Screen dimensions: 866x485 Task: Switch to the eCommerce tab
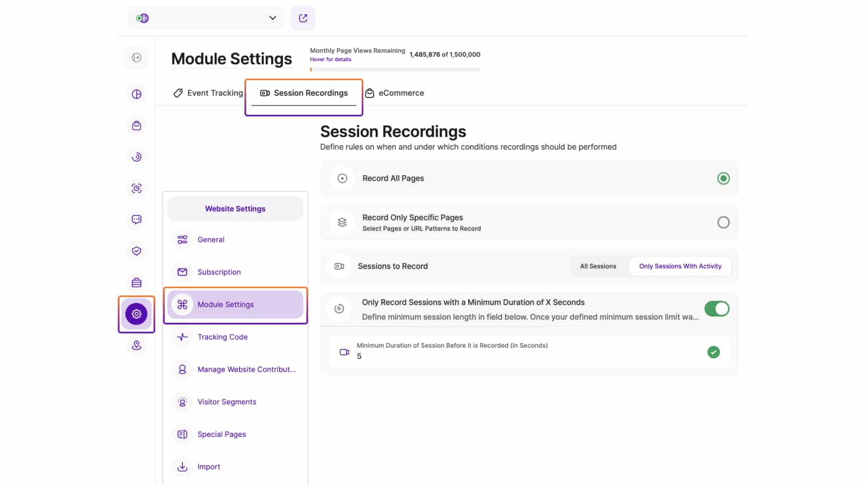pyautogui.click(x=394, y=93)
